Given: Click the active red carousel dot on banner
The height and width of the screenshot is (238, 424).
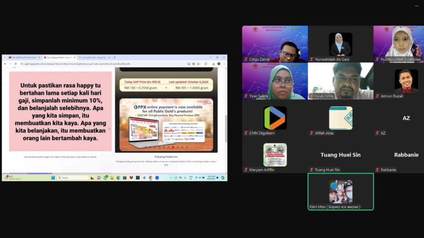Looking at the screenshot, I should [173, 147].
